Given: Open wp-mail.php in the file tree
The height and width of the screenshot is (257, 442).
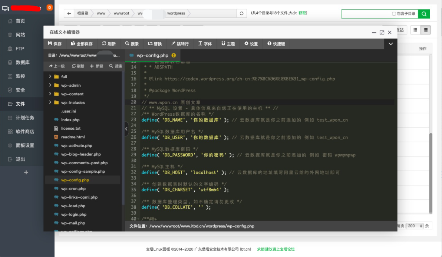Looking at the screenshot, I should [73, 223].
